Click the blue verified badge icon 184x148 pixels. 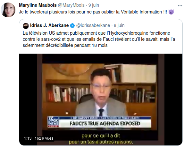(x=72, y=26)
